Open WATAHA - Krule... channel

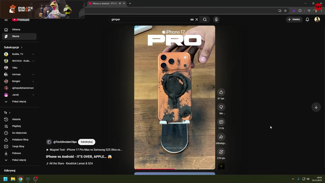pyautogui.click(x=19, y=61)
